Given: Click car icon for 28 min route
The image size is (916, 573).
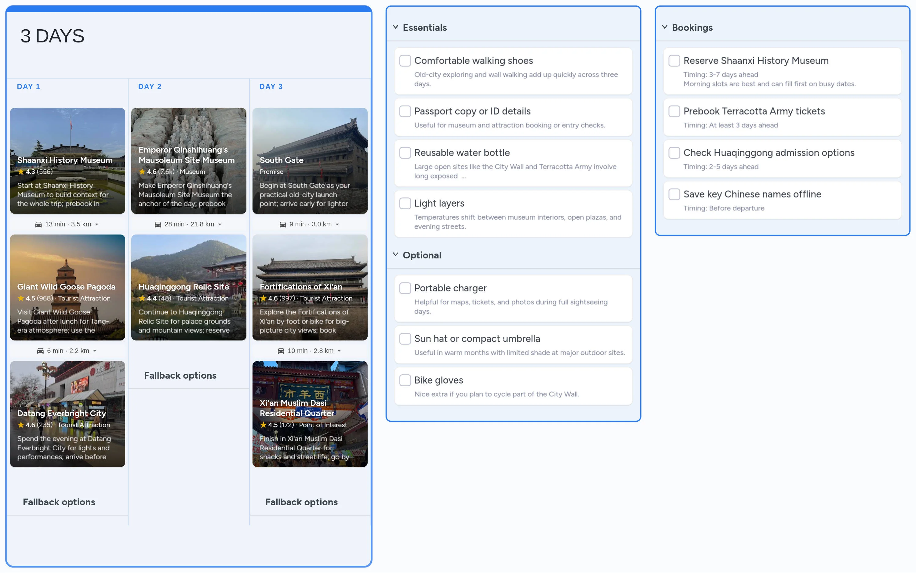Looking at the screenshot, I should tap(158, 224).
